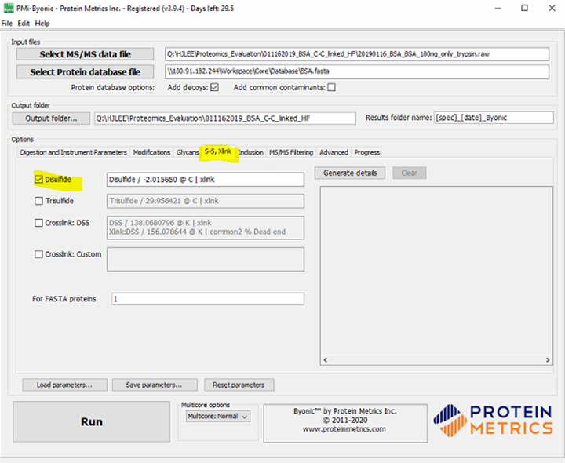565x463 pixels.
Task: Focus the protein database path field
Action: pos(357,71)
